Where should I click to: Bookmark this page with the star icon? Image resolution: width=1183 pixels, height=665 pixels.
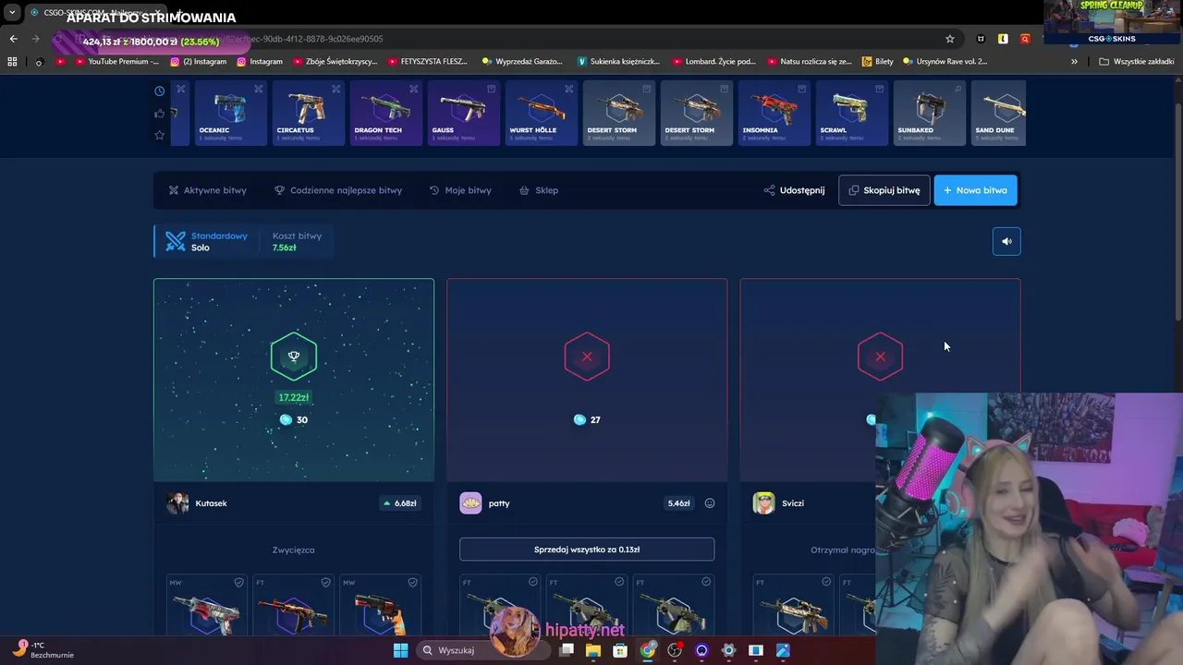tap(949, 39)
